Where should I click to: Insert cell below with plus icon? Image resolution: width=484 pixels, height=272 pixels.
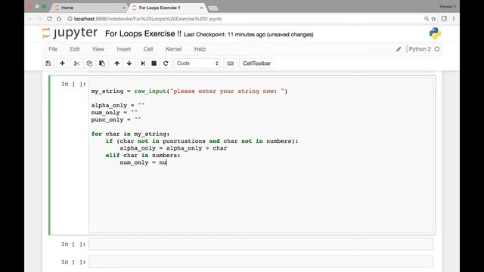pos(62,63)
